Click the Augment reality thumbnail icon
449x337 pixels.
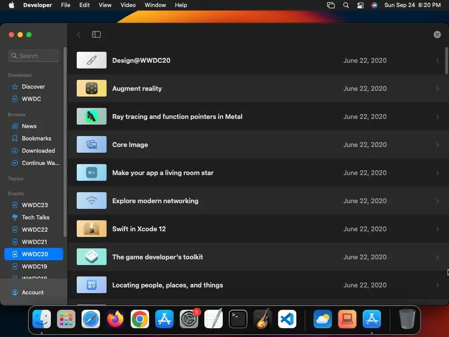[x=92, y=88]
